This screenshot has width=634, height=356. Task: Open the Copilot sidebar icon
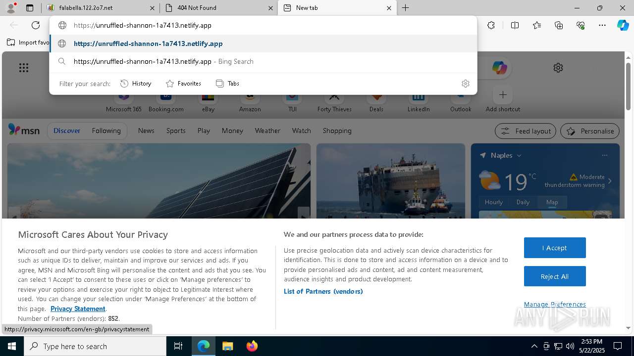(623, 25)
